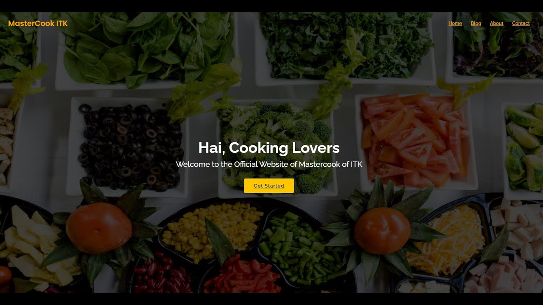Image resolution: width=543 pixels, height=305 pixels.
Task: Click the red kidney beans compartment
Action: click(163, 273)
